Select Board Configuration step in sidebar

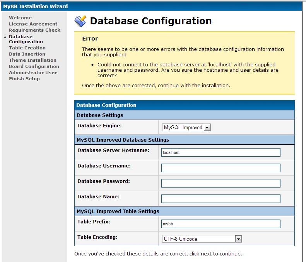[34, 66]
